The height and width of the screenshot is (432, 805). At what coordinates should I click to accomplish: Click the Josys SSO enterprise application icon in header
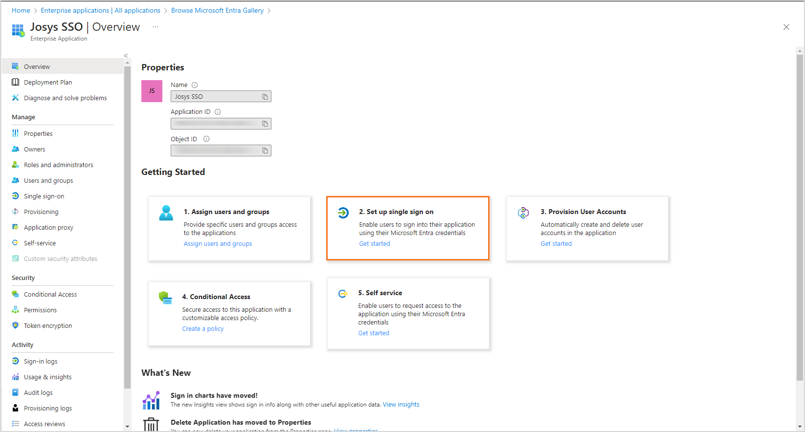coord(18,30)
